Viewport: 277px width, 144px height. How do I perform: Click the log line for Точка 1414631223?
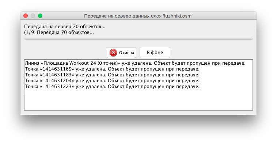[x=112, y=86]
